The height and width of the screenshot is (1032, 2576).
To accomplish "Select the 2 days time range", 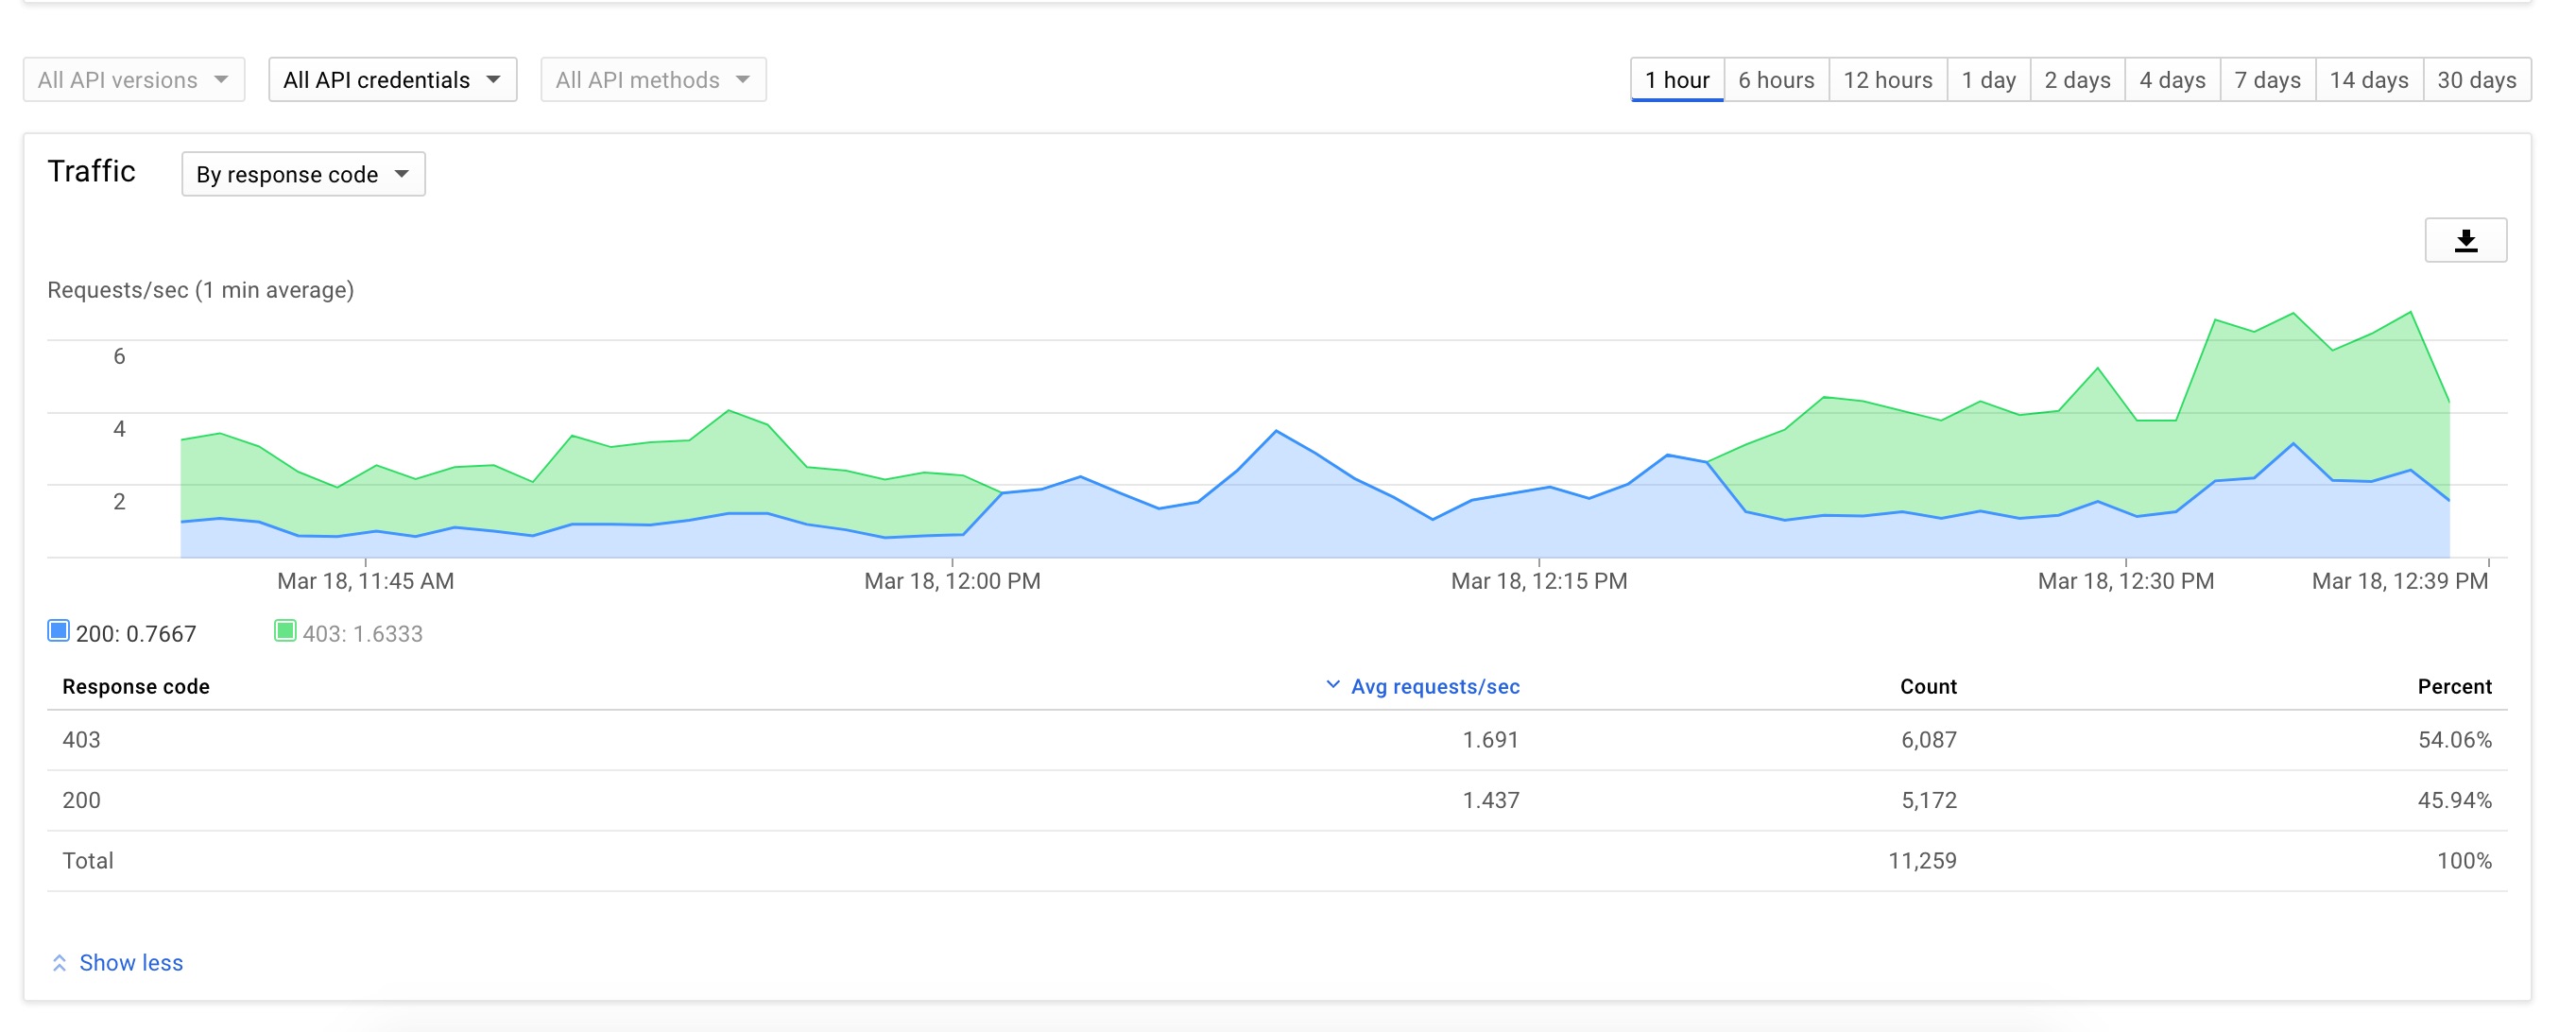I will click(2077, 80).
